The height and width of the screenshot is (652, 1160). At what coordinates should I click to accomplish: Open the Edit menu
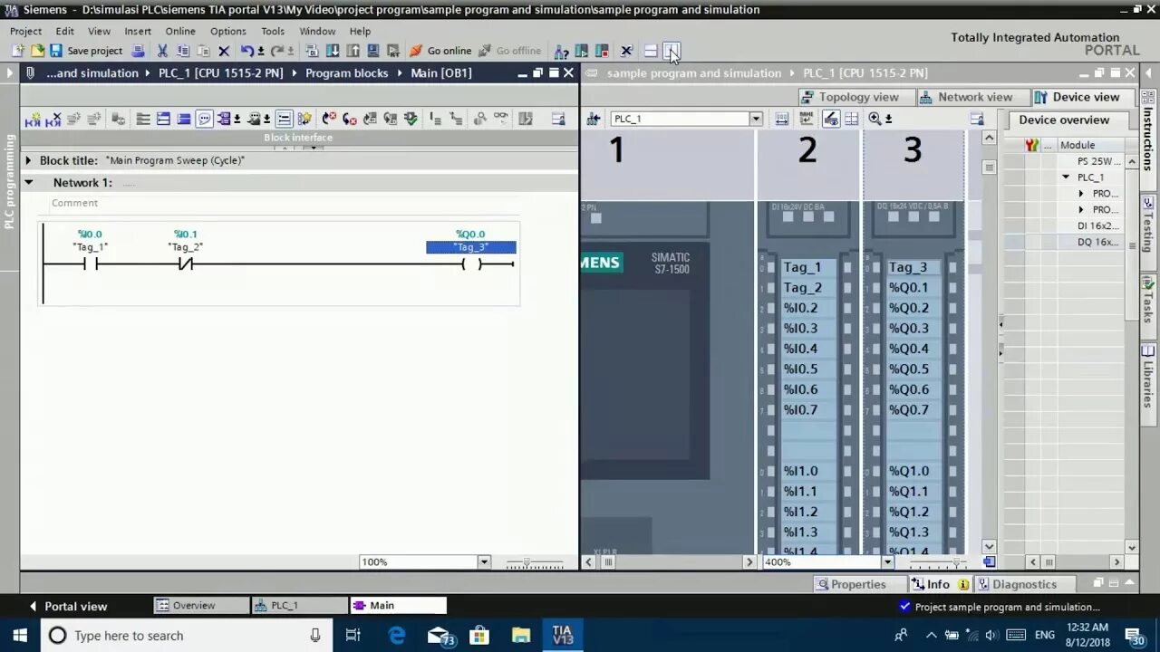coord(64,31)
